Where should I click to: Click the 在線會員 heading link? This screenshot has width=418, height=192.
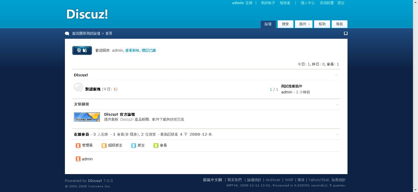(81, 134)
